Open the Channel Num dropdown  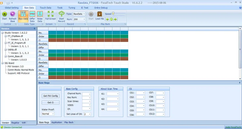[90, 94]
